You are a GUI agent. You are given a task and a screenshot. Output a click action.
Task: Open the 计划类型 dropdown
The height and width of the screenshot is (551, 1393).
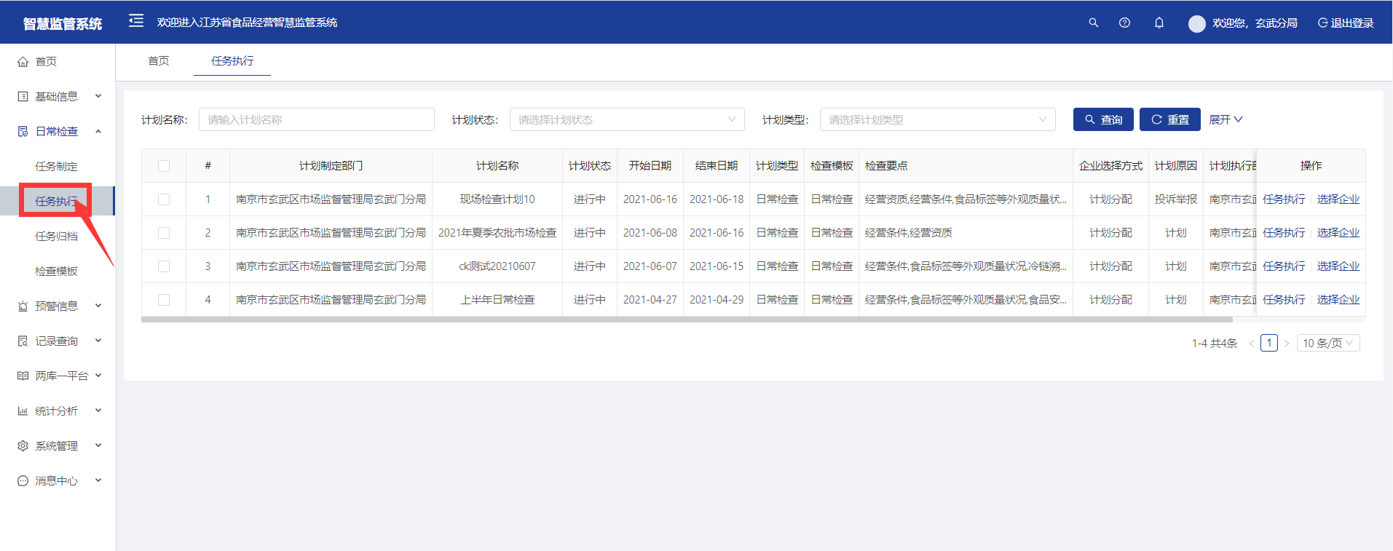[x=936, y=120]
